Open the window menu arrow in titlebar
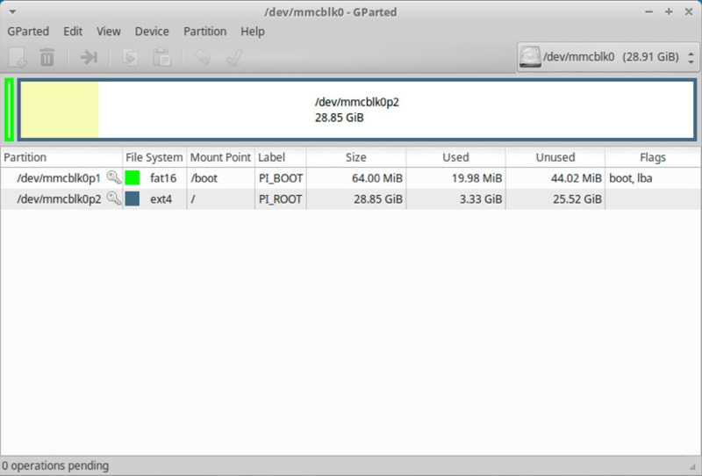 point(12,12)
